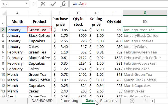Click the ID header cell
The height and width of the screenshot is (105, 168).
[x=145, y=21]
